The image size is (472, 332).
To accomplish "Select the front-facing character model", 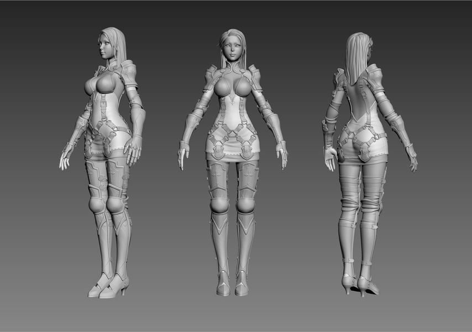I will click(x=232, y=162).
